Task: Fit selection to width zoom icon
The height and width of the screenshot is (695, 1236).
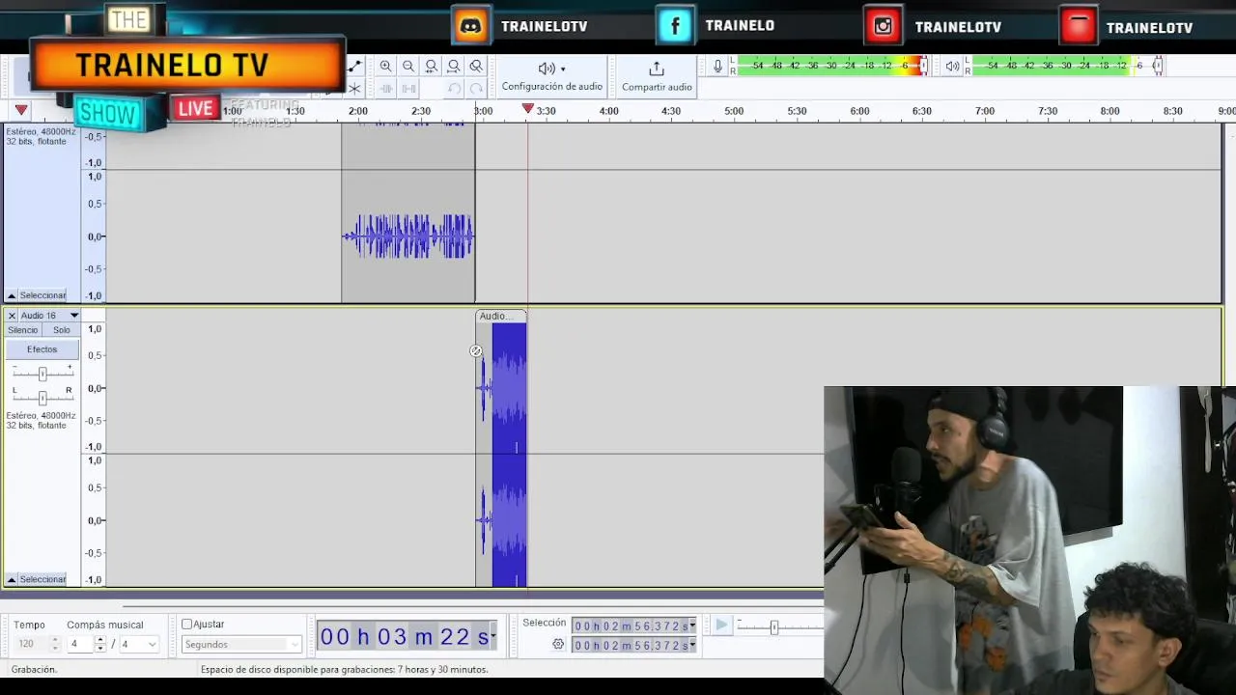Action: click(x=431, y=67)
